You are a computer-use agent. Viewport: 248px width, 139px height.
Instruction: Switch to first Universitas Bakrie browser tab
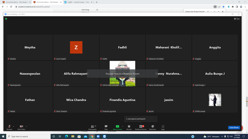coord(16,2)
